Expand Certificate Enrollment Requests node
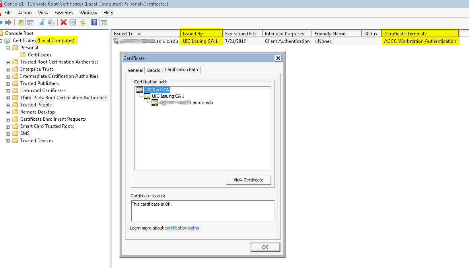 click(x=8, y=120)
